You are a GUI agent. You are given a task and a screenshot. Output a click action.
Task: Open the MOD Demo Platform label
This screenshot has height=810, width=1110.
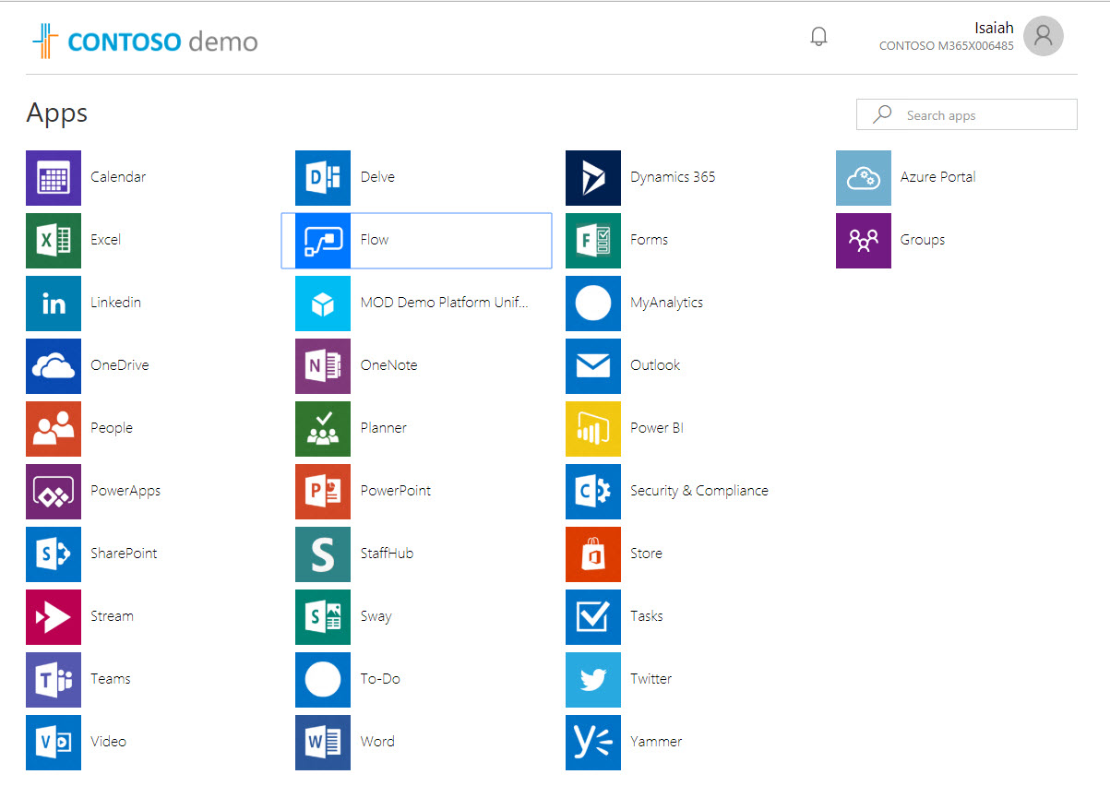[445, 303]
